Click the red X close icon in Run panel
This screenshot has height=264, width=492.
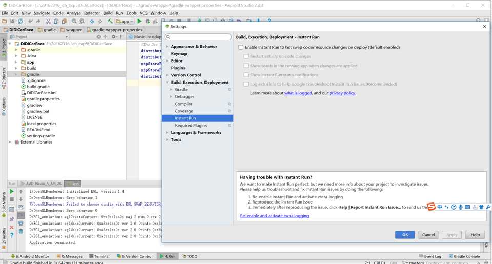pyautogui.click(x=12, y=227)
